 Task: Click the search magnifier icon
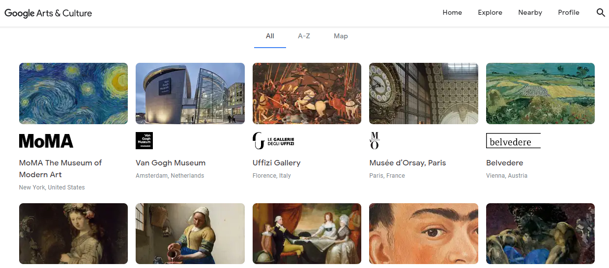(601, 13)
